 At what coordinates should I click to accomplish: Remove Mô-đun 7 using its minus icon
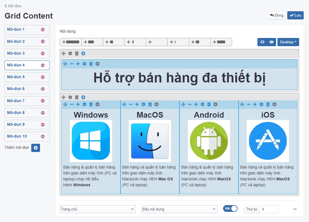tap(43, 101)
